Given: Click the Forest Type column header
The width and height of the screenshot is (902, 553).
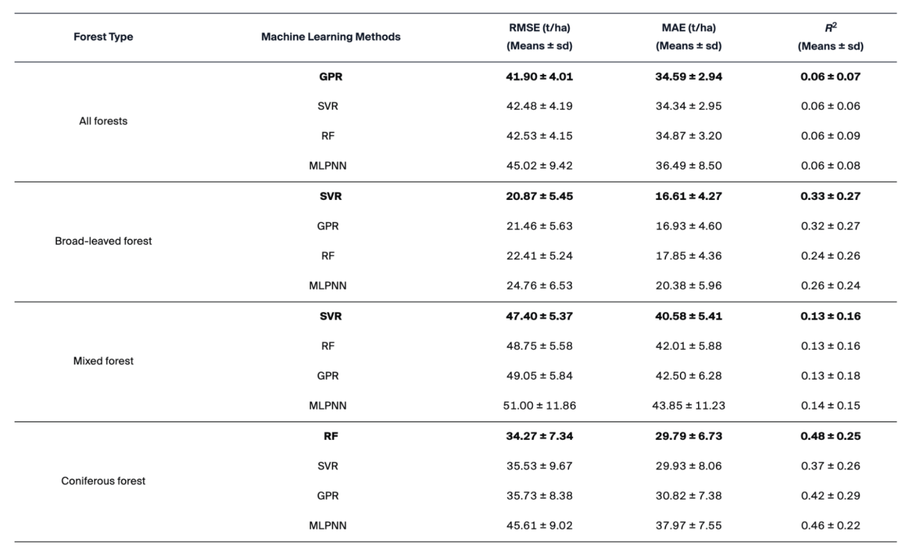Looking at the screenshot, I should [103, 37].
